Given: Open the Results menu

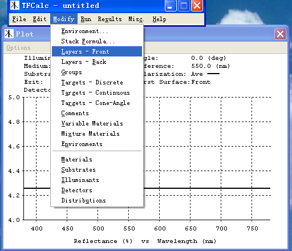Looking at the screenshot, I should 110,19.
